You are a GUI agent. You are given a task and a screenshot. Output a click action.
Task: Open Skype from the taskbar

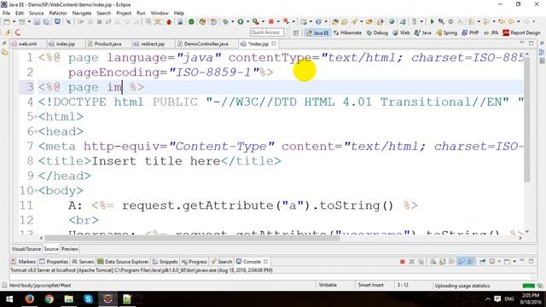pos(88,298)
